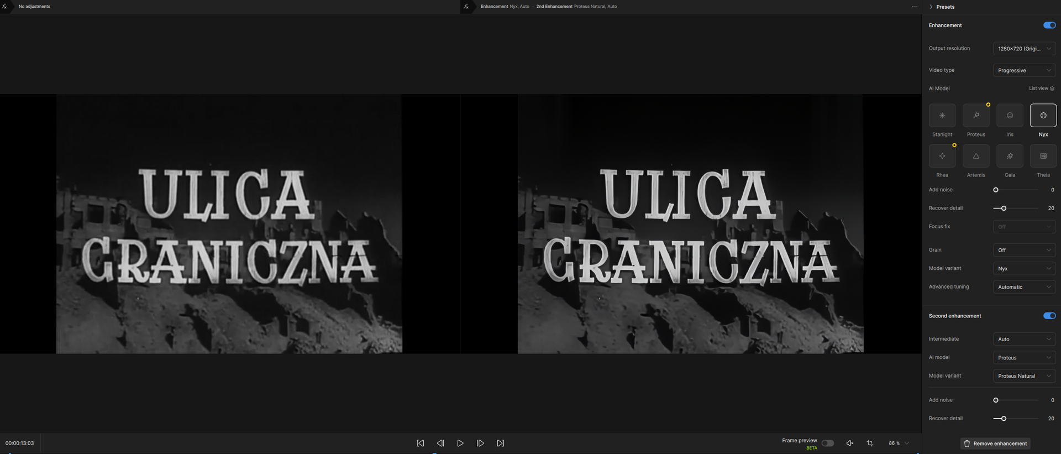Pick the Artemis AI model
Image resolution: width=1061 pixels, height=454 pixels.
(976, 156)
